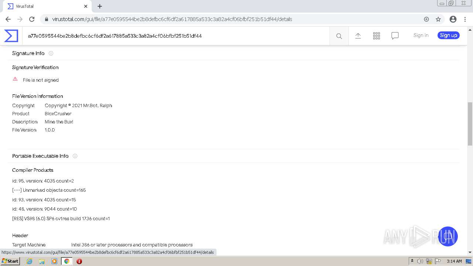Click the Sign up button
The width and height of the screenshot is (473, 266).
point(449,35)
